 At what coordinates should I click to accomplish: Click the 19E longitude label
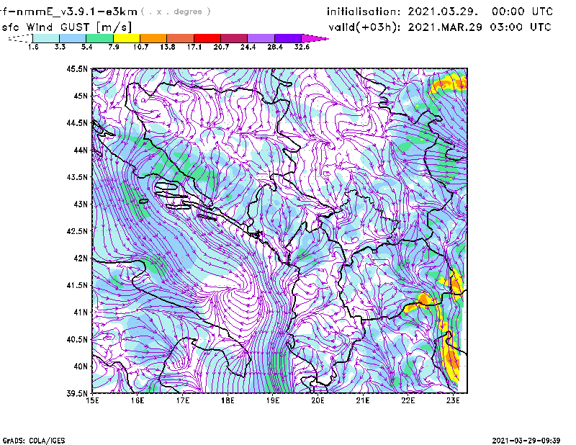point(273,400)
